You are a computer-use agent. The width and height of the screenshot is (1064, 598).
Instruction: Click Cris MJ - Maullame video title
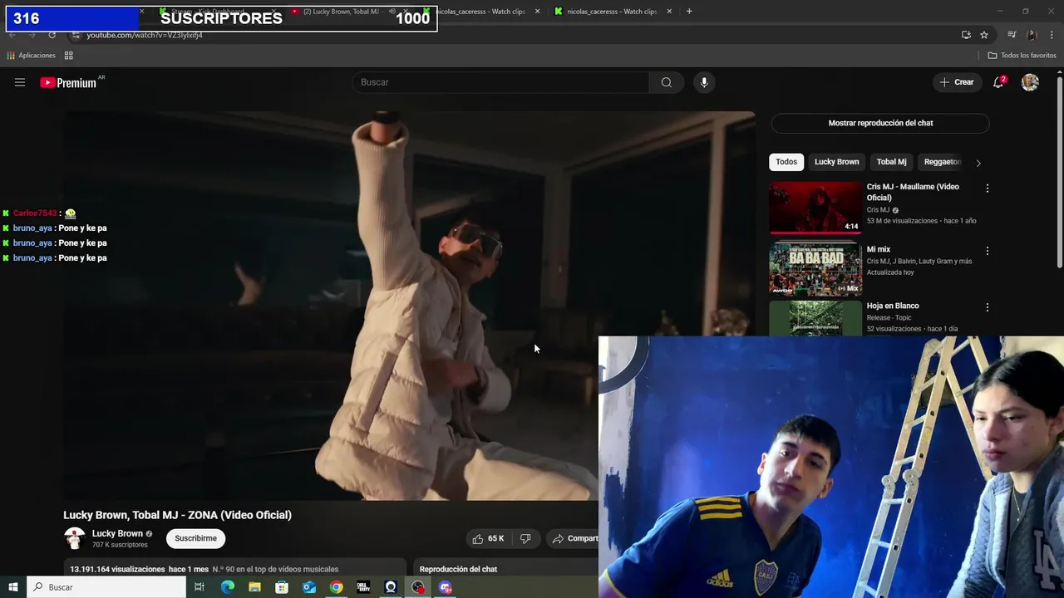[x=913, y=192]
